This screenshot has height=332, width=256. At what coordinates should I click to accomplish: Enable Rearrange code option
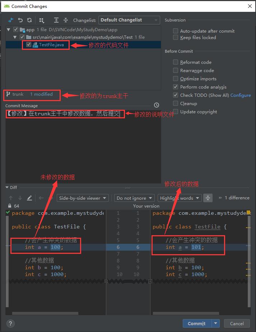[x=176, y=70]
